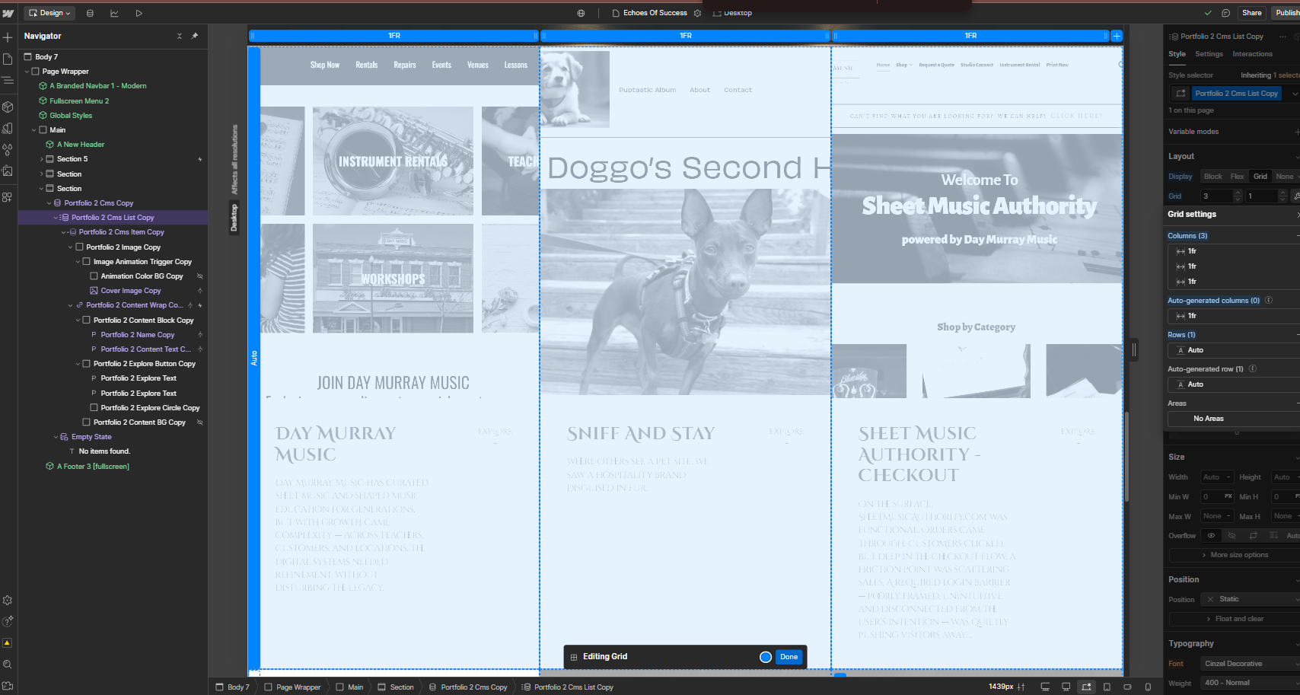This screenshot has height=695, width=1300.
Task: Open the Position Static dropdown
Action: coord(1251,599)
